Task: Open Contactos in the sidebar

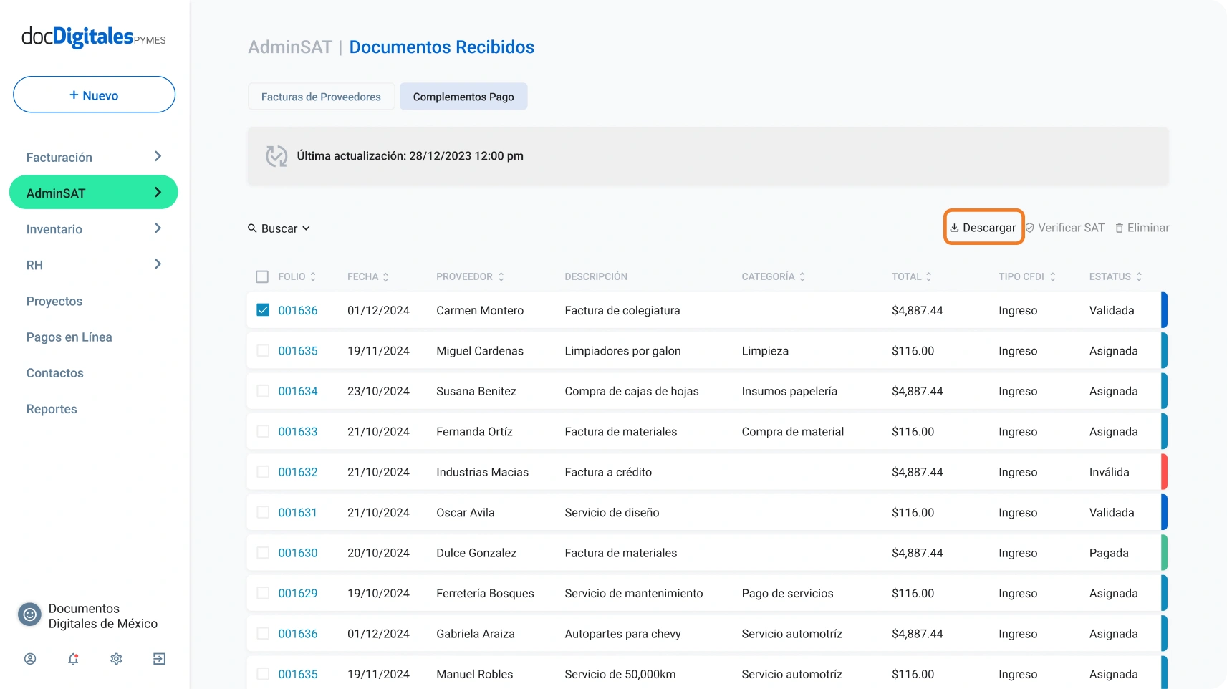Action: 55,373
